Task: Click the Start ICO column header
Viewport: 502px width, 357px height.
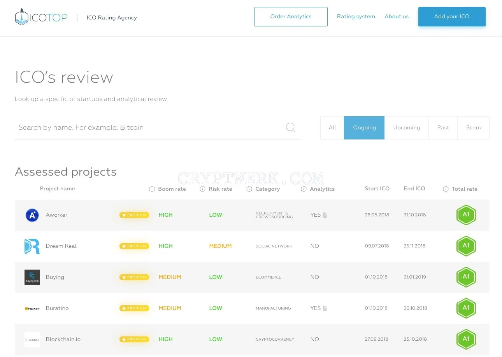Action: [377, 189]
